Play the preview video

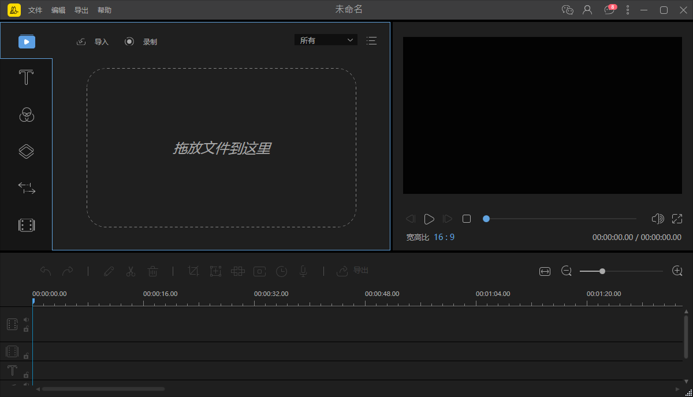[429, 219]
